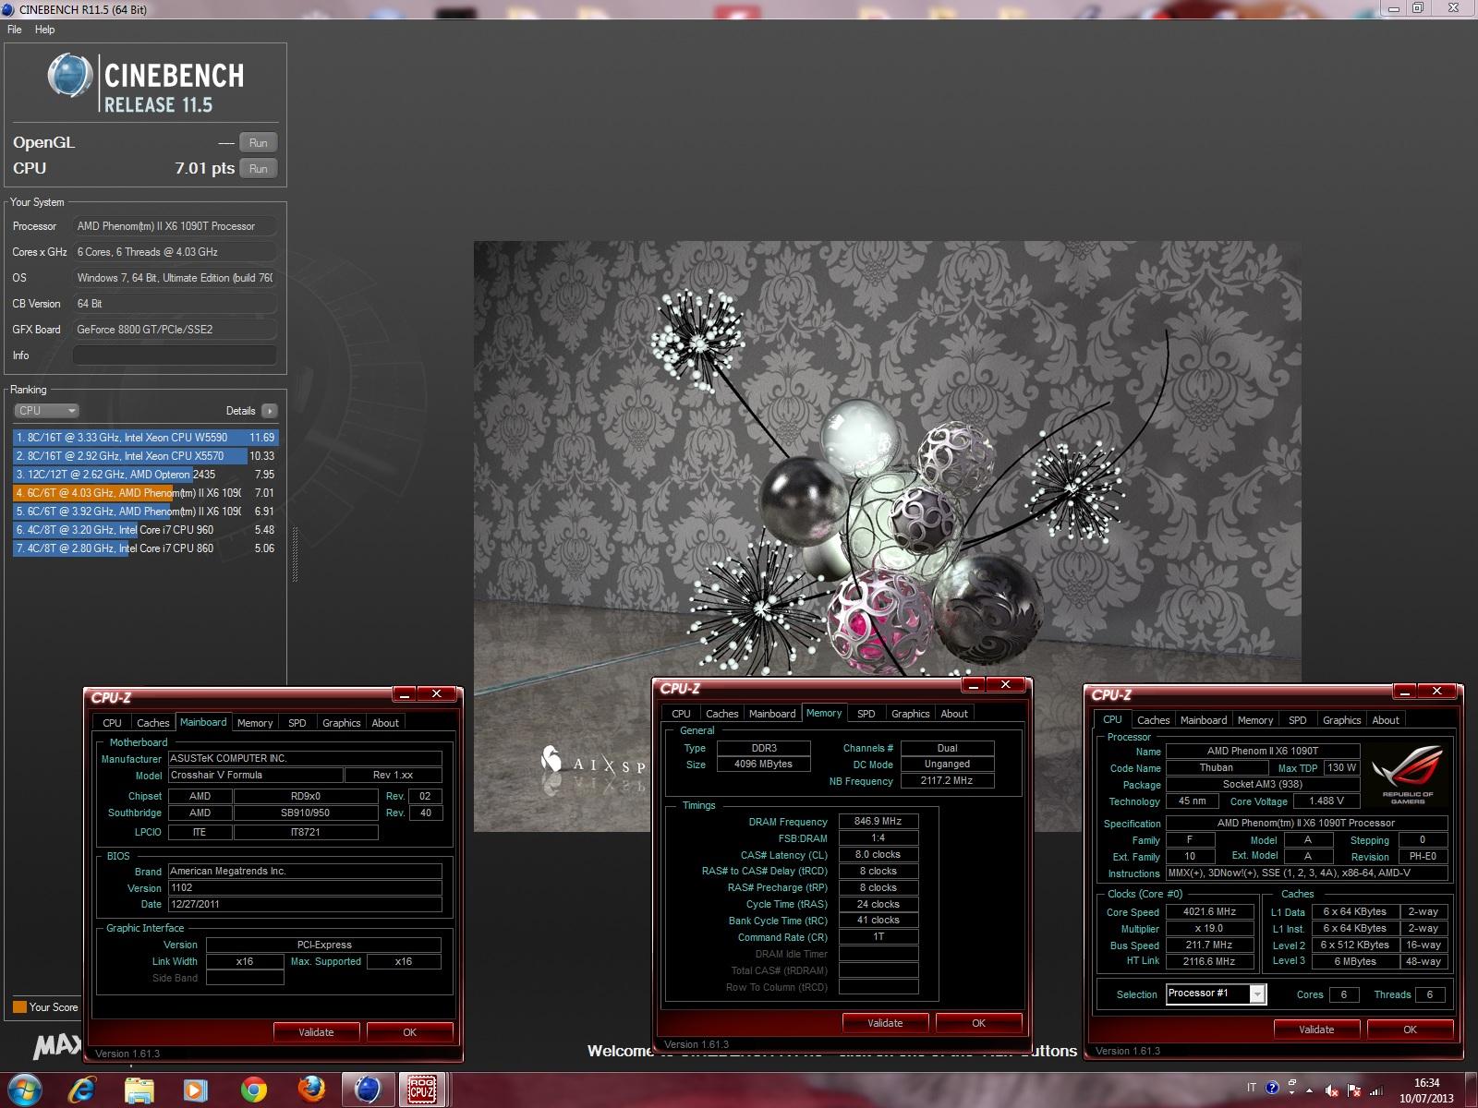The width and height of the screenshot is (1478, 1108).
Task: Open Graphics tab in the Memory CPU-Z window
Action: (910, 714)
